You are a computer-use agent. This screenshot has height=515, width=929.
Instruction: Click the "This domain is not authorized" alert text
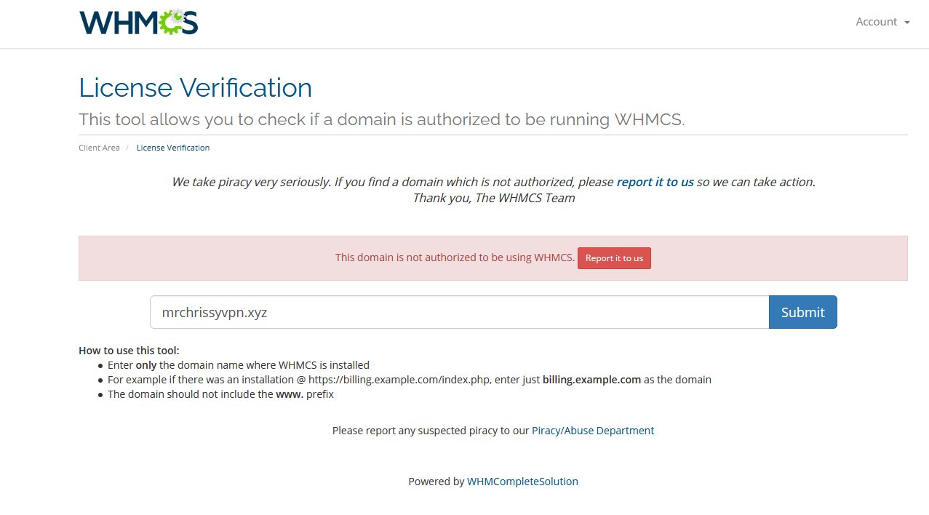(x=455, y=257)
